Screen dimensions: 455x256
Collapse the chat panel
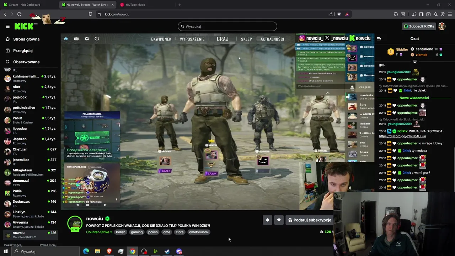click(x=379, y=38)
